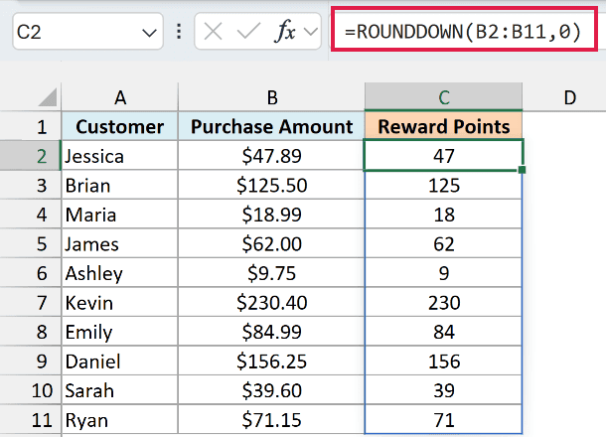The width and height of the screenshot is (606, 437).
Task: Click the Cancel (X) formula button
Action: click(213, 32)
